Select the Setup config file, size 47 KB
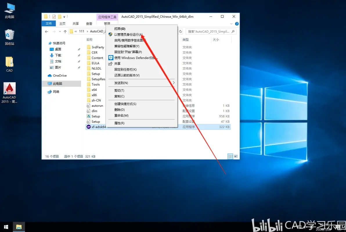 coord(93,122)
